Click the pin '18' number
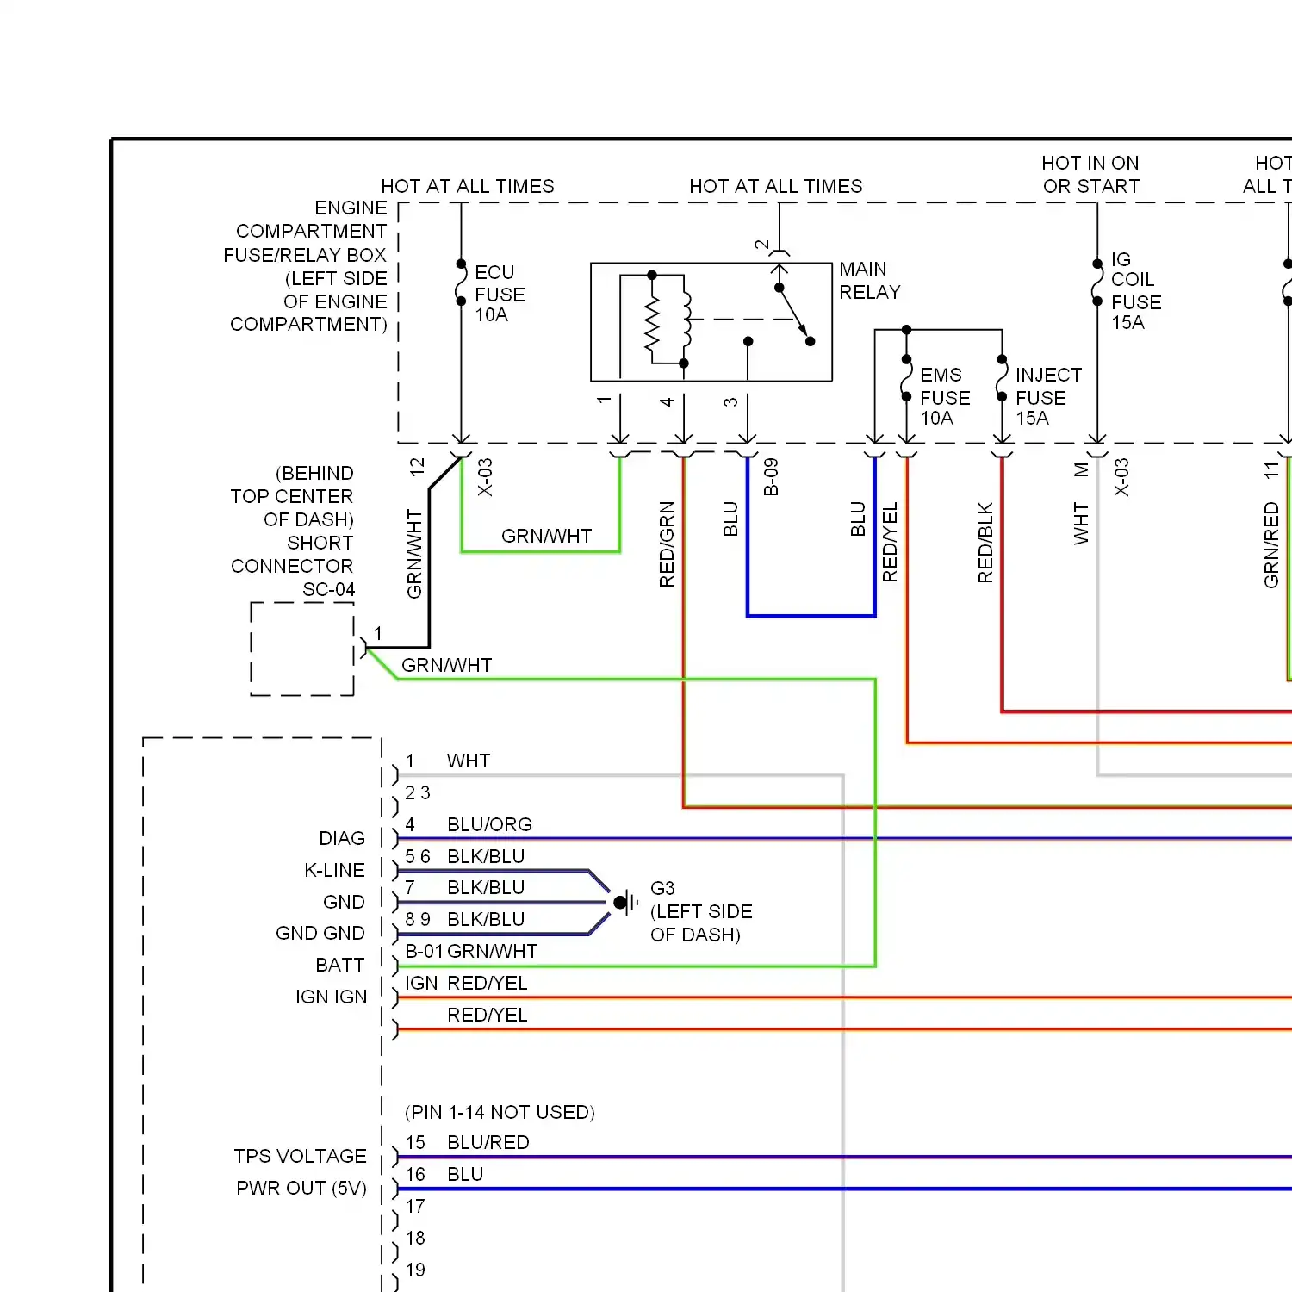The height and width of the screenshot is (1292, 1292). pos(415,1238)
